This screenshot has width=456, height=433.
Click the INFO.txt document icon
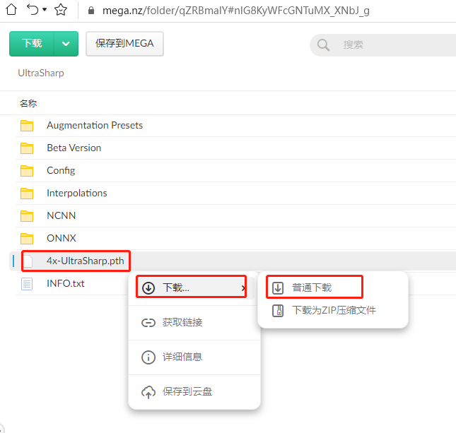coord(27,284)
